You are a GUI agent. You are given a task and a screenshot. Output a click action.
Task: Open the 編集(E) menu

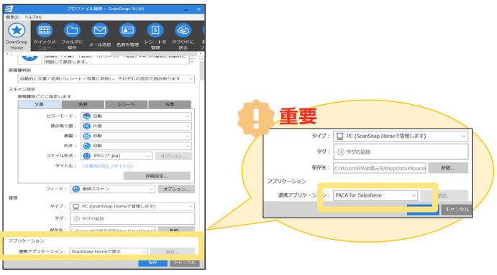tap(12, 17)
